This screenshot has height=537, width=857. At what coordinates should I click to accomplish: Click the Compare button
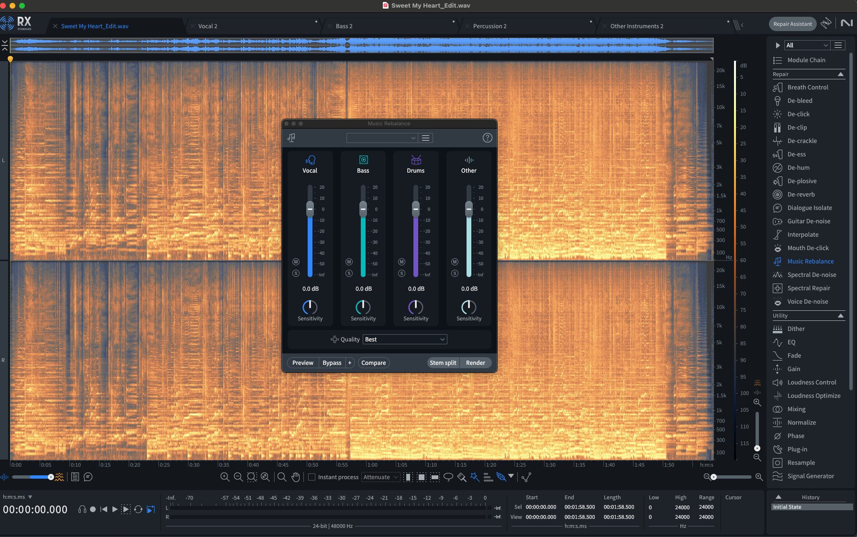373,362
